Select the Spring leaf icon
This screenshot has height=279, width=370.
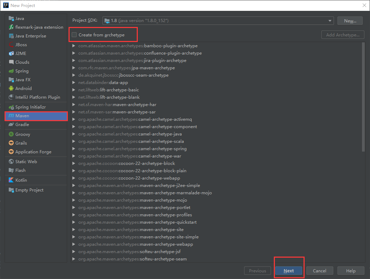(11, 71)
